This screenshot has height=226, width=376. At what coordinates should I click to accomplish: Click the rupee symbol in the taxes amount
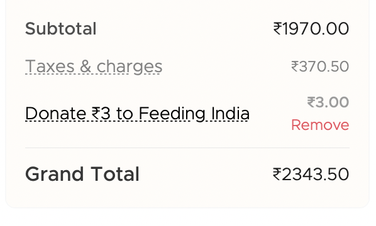click(x=295, y=67)
